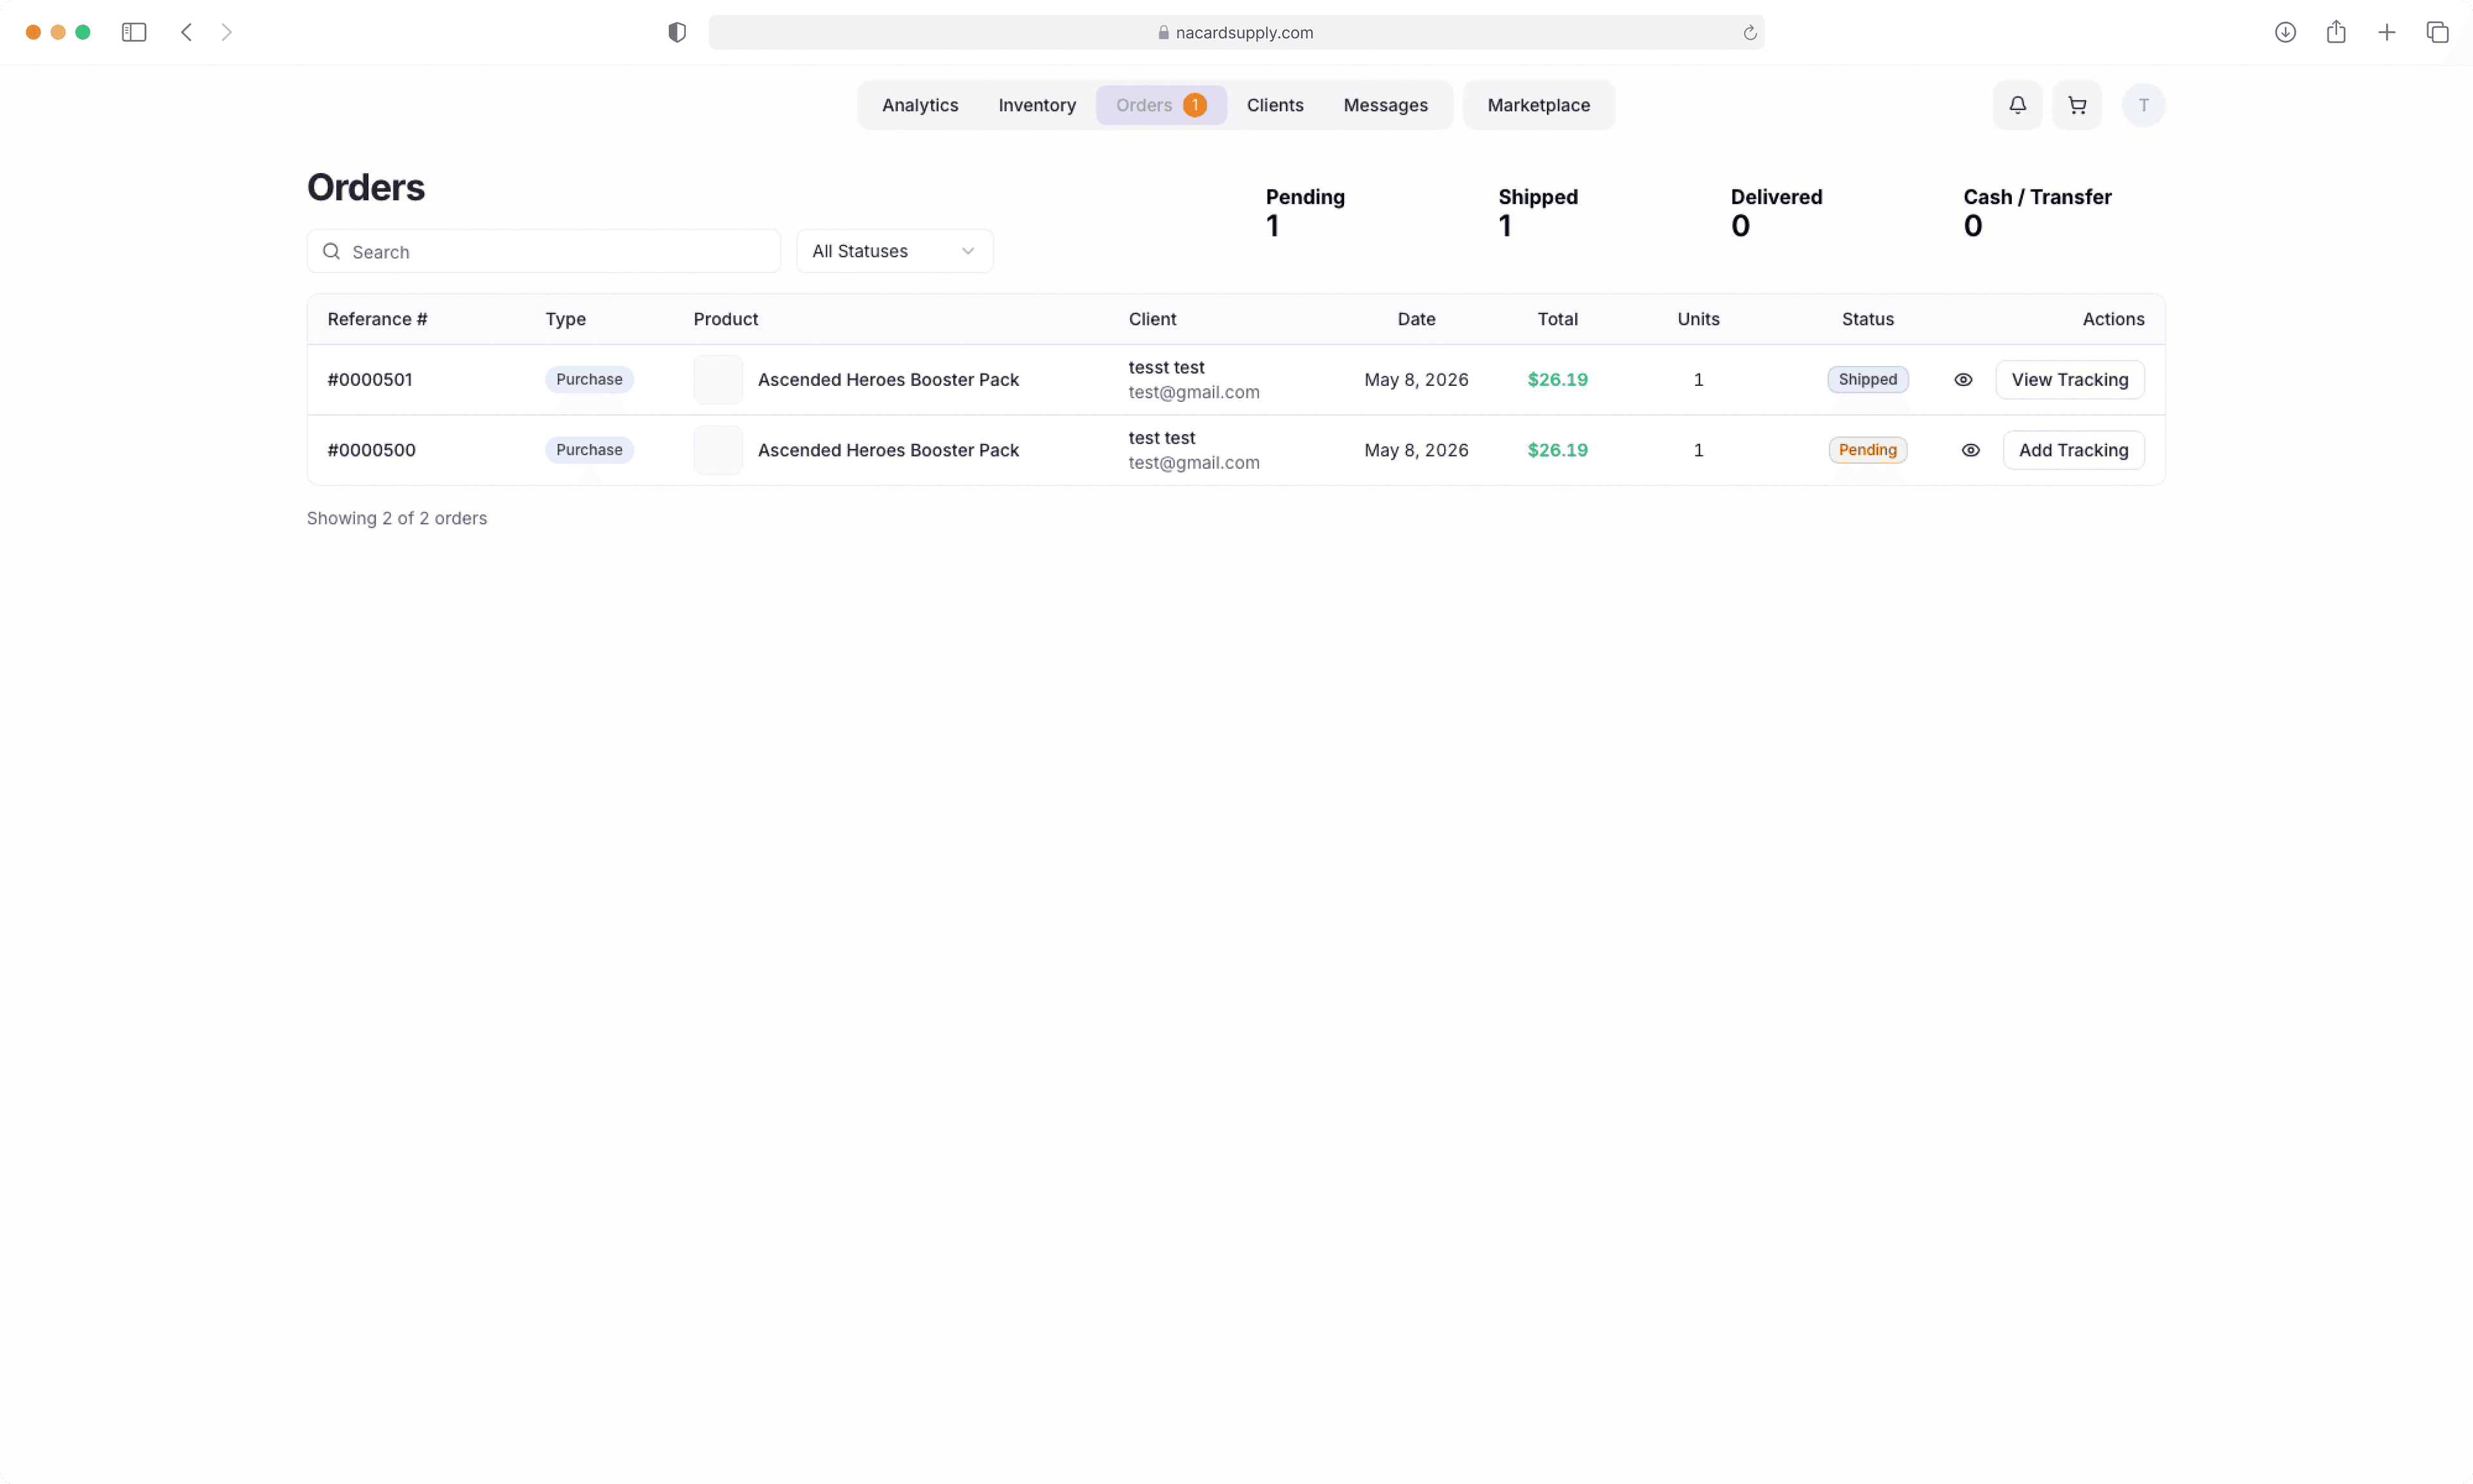View details of order #0000501 eye icon
This screenshot has height=1484, width=2473.
point(1962,380)
